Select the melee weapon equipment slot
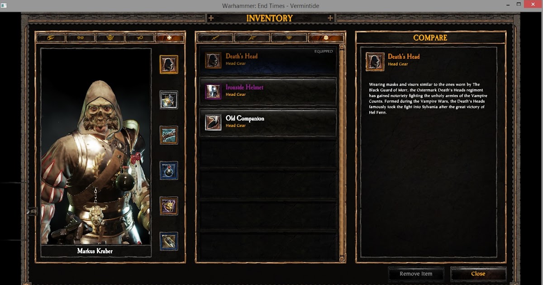 [169, 100]
